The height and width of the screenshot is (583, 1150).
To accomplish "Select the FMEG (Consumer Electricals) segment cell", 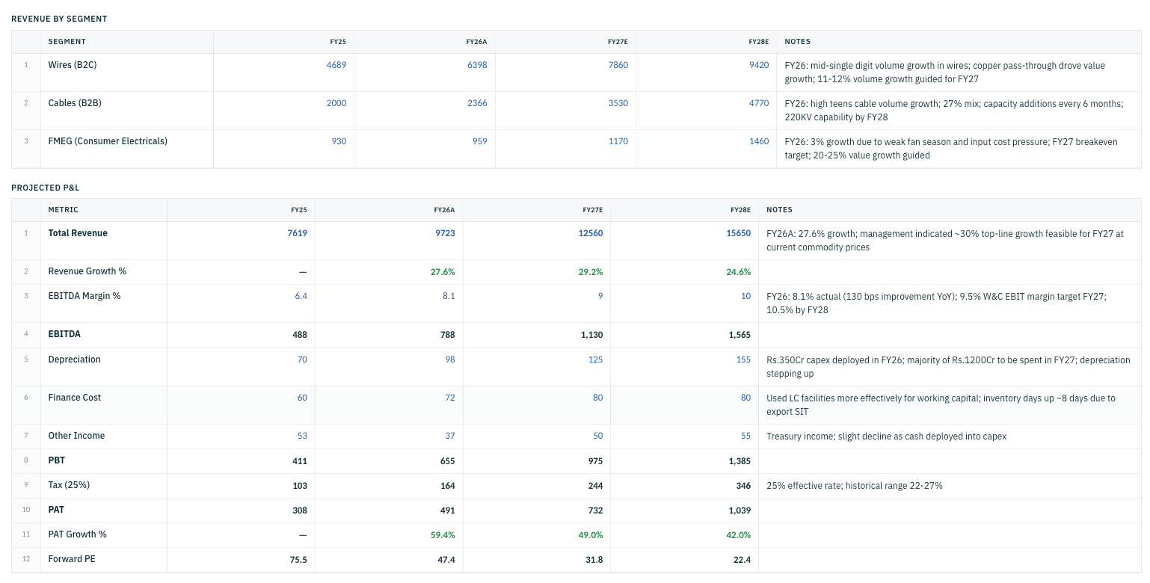I will (127, 149).
